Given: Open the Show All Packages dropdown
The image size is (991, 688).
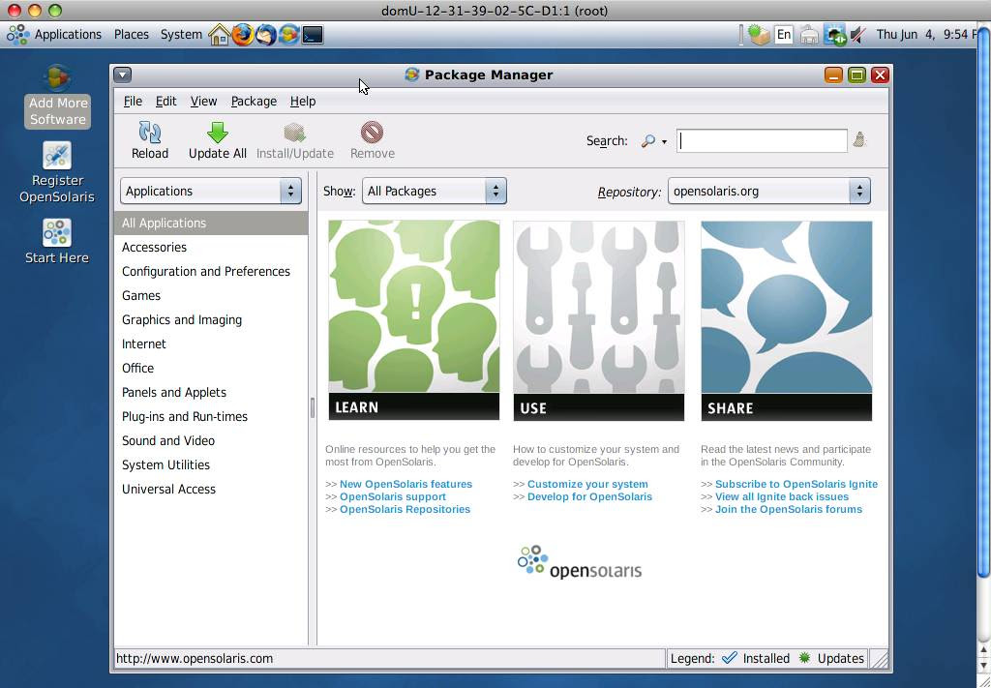Looking at the screenshot, I should (x=435, y=191).
